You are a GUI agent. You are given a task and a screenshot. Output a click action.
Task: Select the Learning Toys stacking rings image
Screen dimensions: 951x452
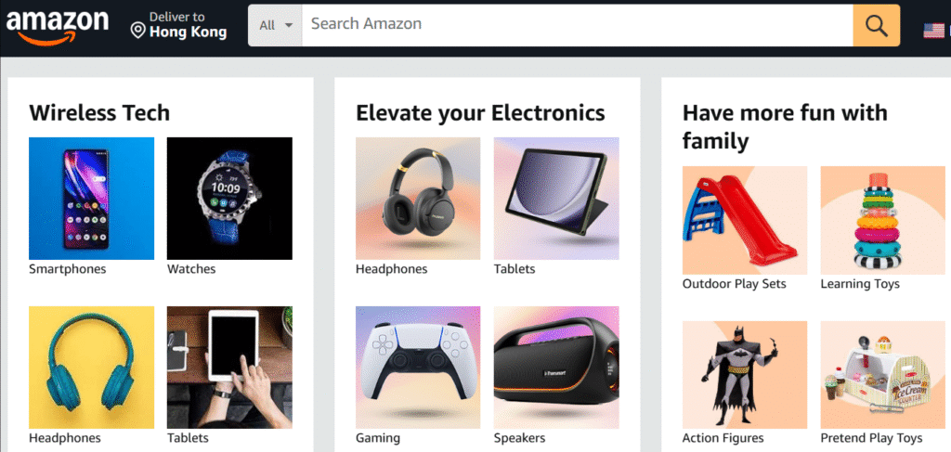[x=883, y=221]
